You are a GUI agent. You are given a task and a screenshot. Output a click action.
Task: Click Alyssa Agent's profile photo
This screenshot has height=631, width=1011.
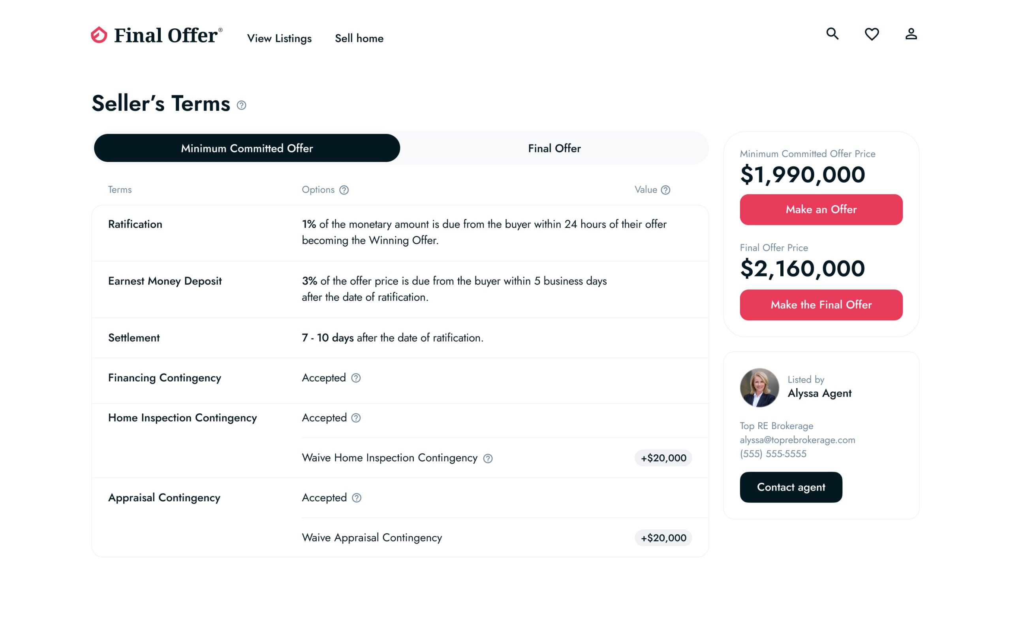(x=759, y=387)
